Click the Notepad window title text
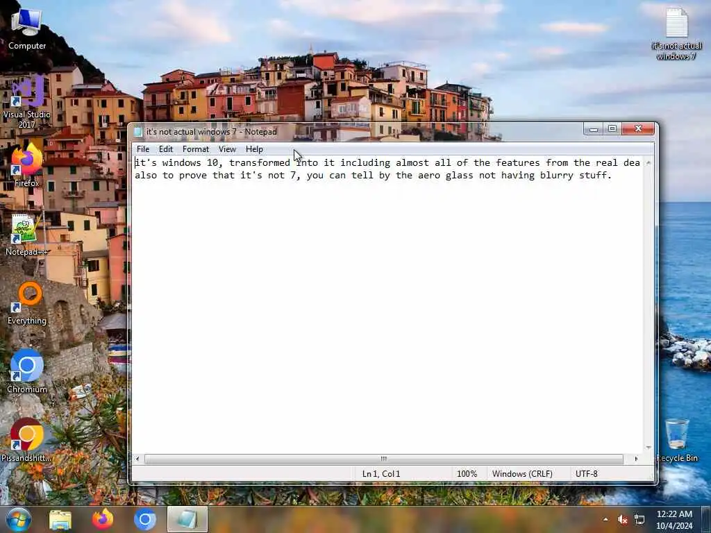Image resolution: width=711 pixels, height=533 pixels. click(211, 132)
